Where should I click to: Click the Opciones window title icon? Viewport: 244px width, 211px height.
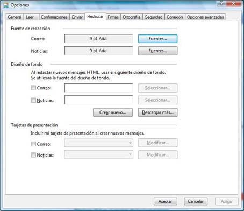tap(6, 5)
